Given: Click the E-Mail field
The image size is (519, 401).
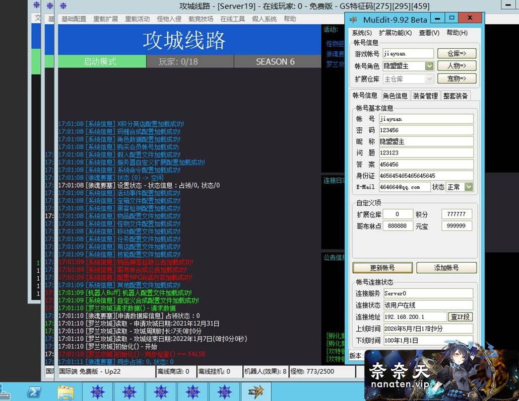Looking at the screenshot, I should 405,187.
